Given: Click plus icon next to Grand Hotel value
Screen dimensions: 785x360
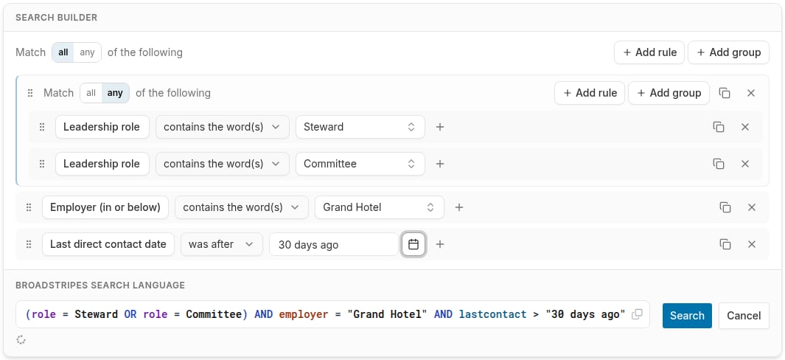Looking at the screenshot, I should [x=459, y=207].
